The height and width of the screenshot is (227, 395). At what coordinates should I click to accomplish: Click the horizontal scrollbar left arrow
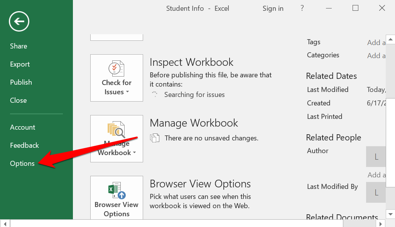pyautogui.click(x=5, y=223)
